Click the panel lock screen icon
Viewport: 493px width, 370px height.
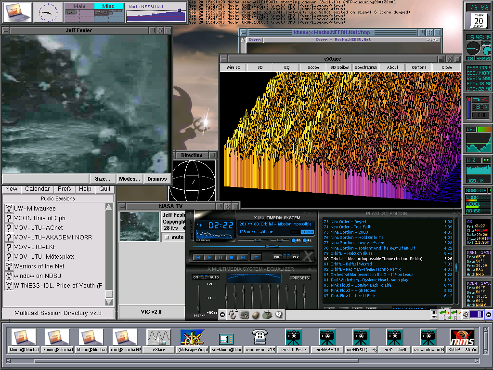point(256,315)
